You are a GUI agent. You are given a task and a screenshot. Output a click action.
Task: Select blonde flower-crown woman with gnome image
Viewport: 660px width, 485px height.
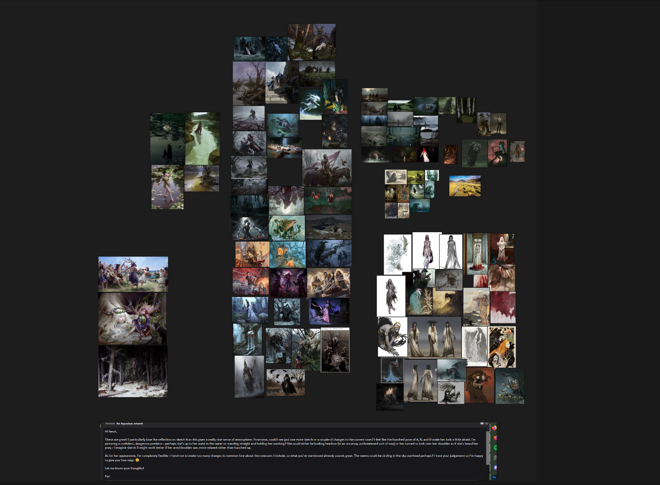tap(132, 318)
